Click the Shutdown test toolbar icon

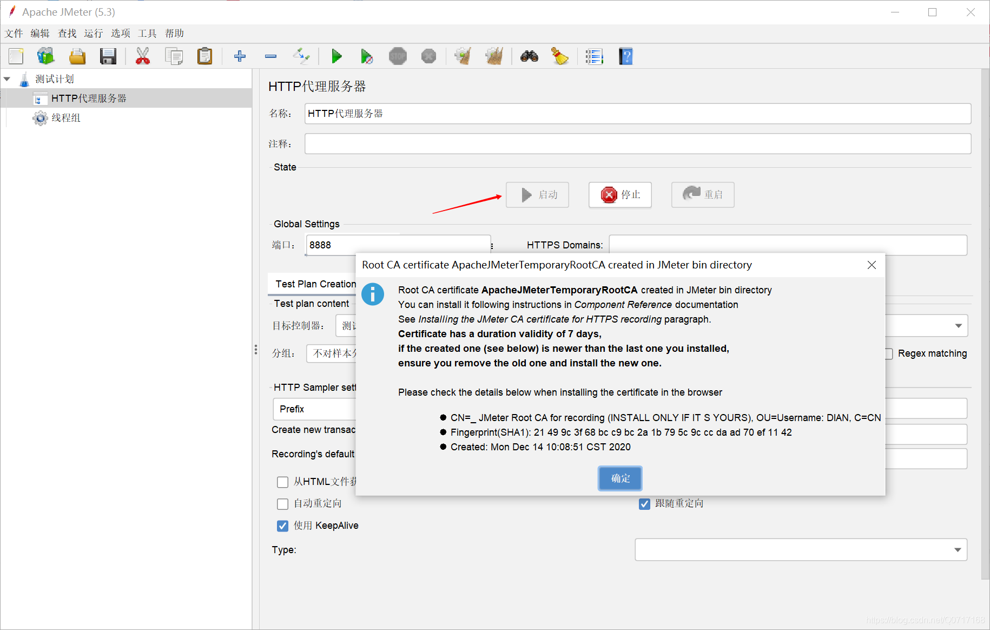(429, 56)
